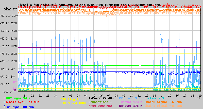Click the '09' hour tick on the x-axis
Screen dimensions: 203x109
(x=124, y=96)
